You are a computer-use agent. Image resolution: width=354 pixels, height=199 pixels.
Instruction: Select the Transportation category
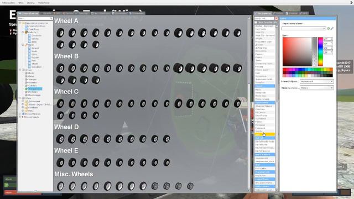35,88
